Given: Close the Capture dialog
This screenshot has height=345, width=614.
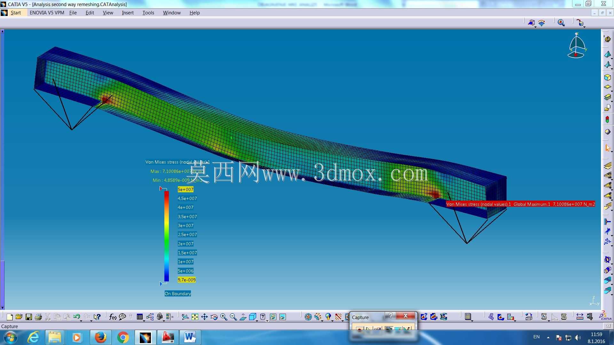Looking at the screenshot, I should [x=405, y=316].
